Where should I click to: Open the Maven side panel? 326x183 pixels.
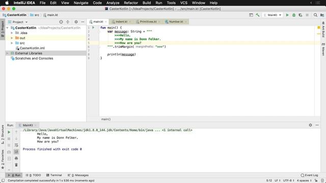tap(323, 50)
